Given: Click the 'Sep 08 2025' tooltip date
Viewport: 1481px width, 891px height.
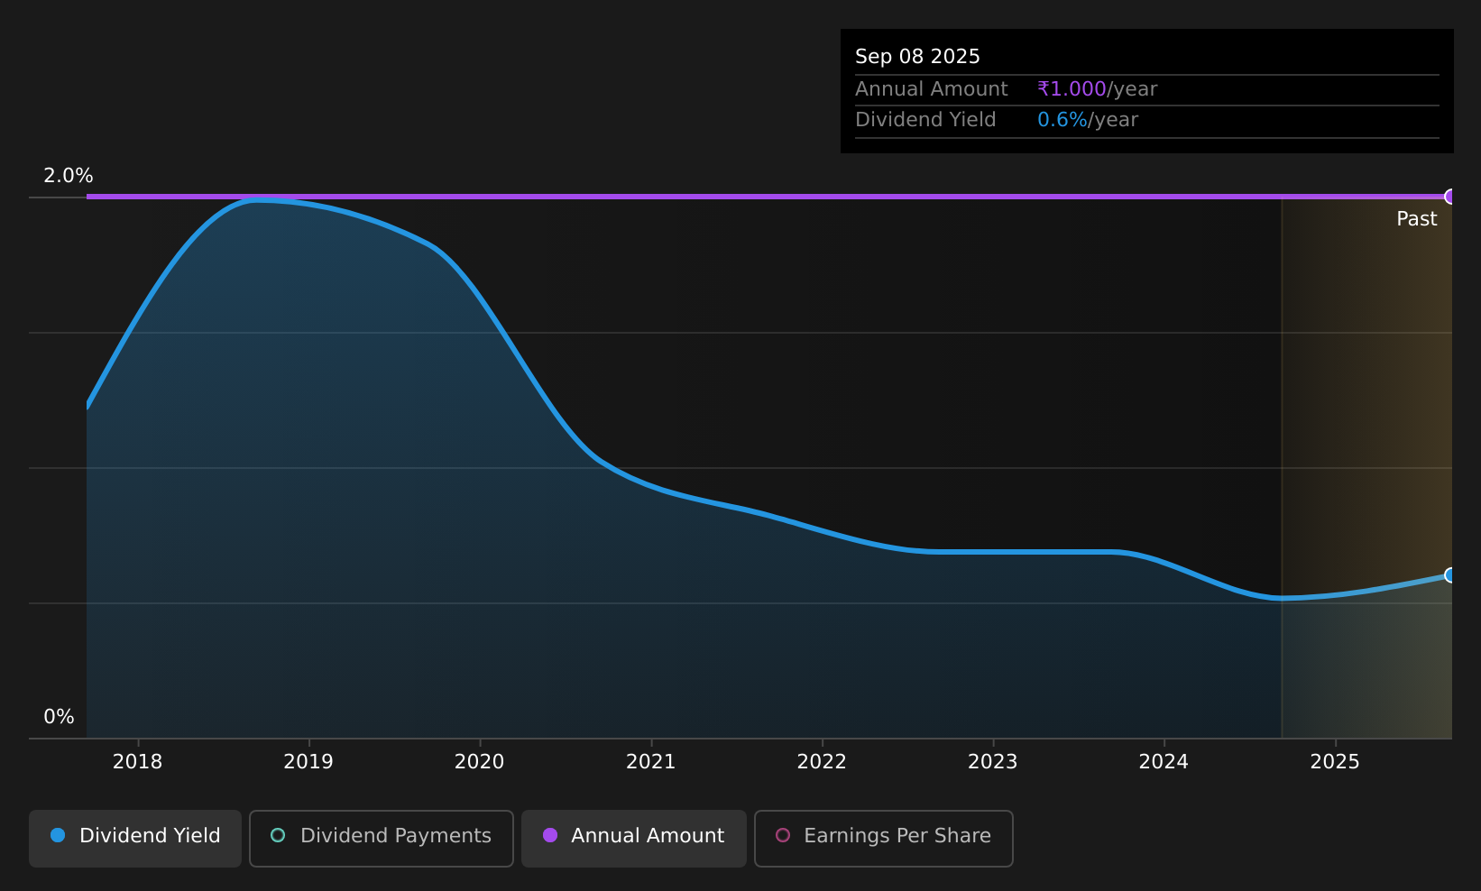Looking at the screenshot, I should point(917,57).
